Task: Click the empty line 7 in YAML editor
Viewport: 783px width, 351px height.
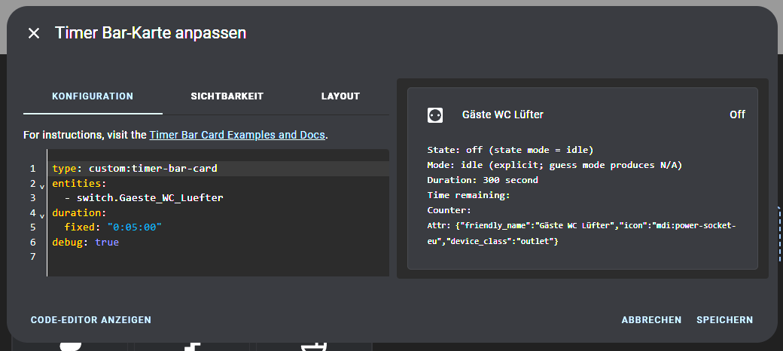Action: tap(218, 257)
